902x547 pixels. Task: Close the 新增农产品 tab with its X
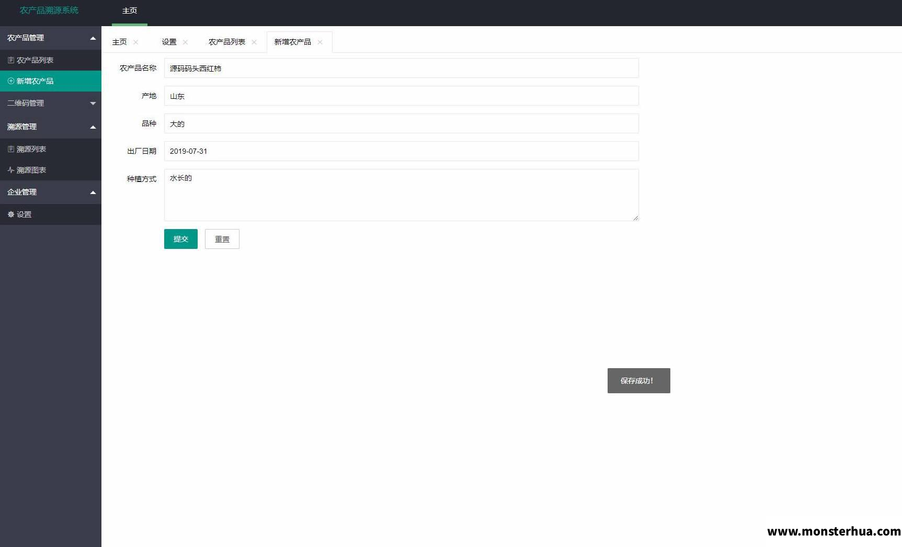coord(320,42)
